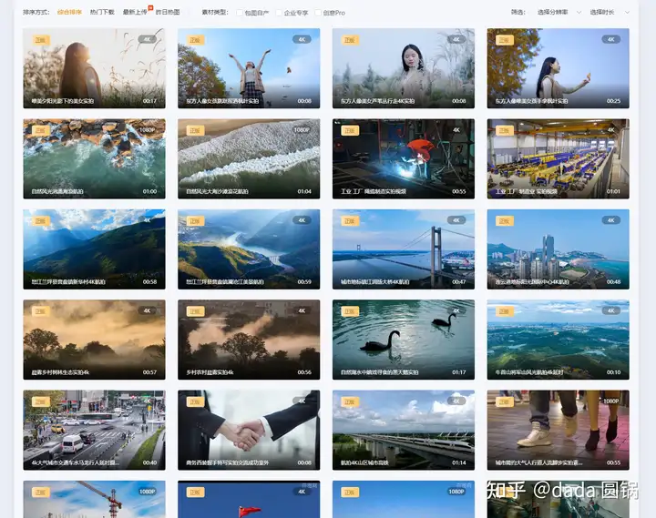Open the 昨日热图 sort tab

(168, 12)
